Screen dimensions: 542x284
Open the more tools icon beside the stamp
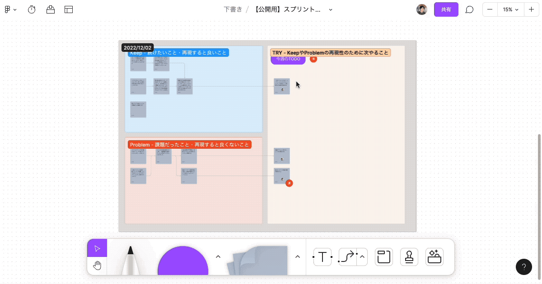pyautogui.click(x=434, y=257)
